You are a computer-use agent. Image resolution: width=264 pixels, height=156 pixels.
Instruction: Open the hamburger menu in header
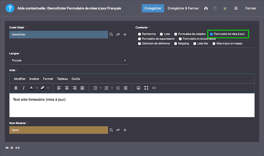tap(236, 8)
